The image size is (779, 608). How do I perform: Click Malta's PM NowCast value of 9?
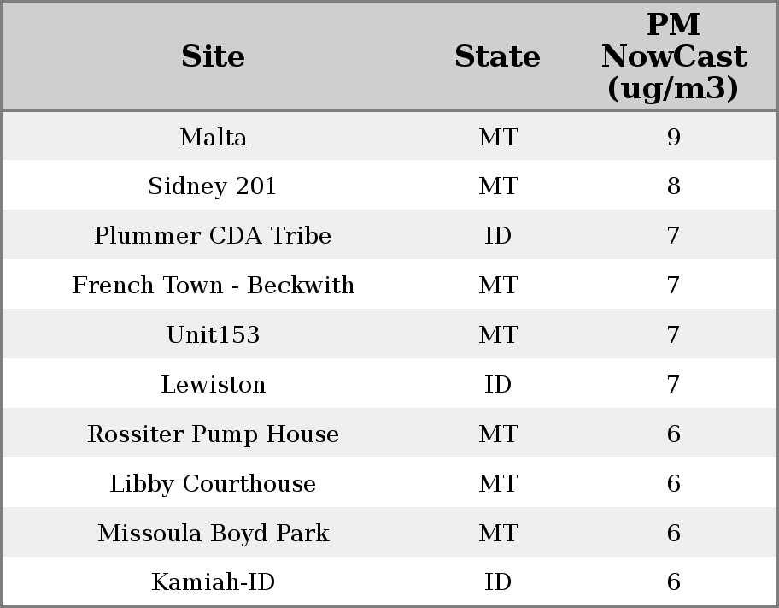coord(673,137)
